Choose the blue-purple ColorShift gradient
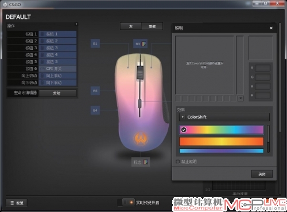The image size is (287, 212). [222, 151]
